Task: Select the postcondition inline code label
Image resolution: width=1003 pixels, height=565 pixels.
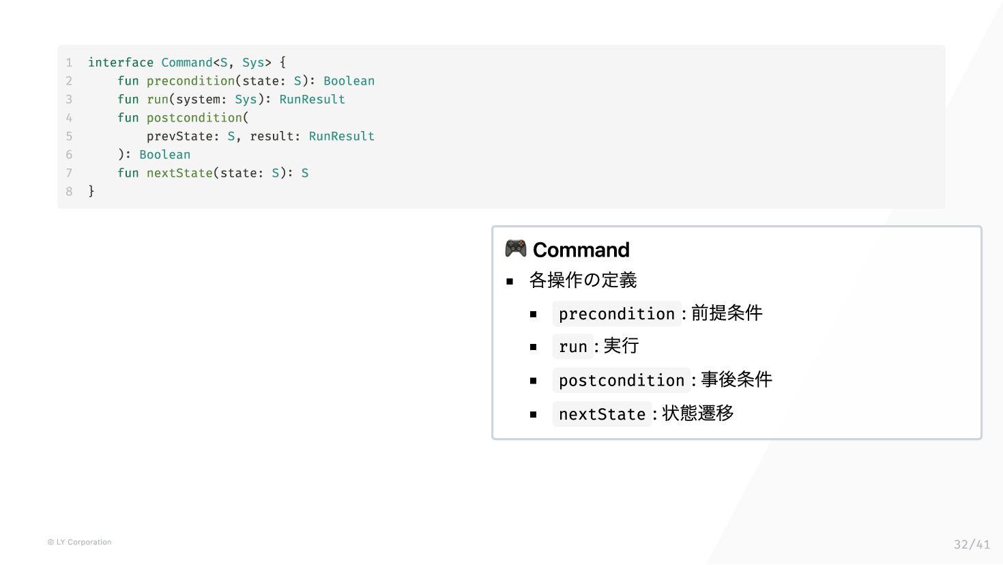Action: 622,380
